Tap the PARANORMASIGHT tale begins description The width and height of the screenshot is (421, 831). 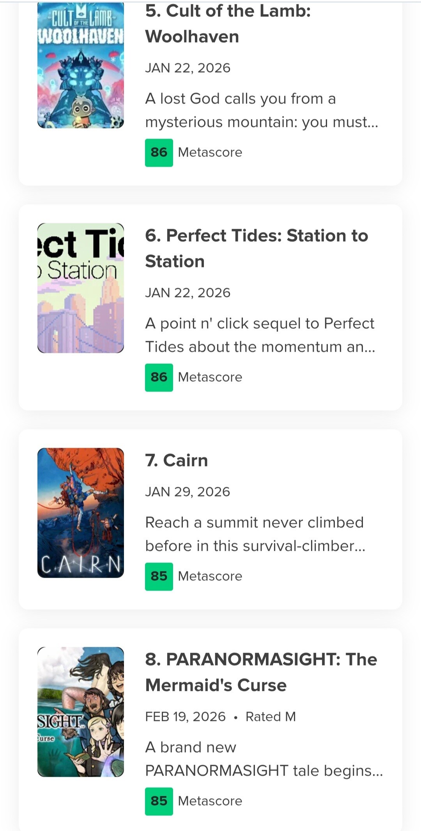(x=264, y=759)
